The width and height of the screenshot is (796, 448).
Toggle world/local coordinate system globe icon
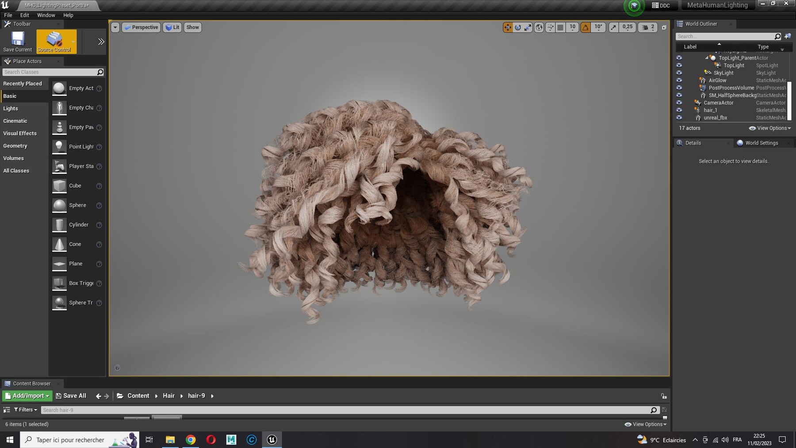(x=539, y=27)
